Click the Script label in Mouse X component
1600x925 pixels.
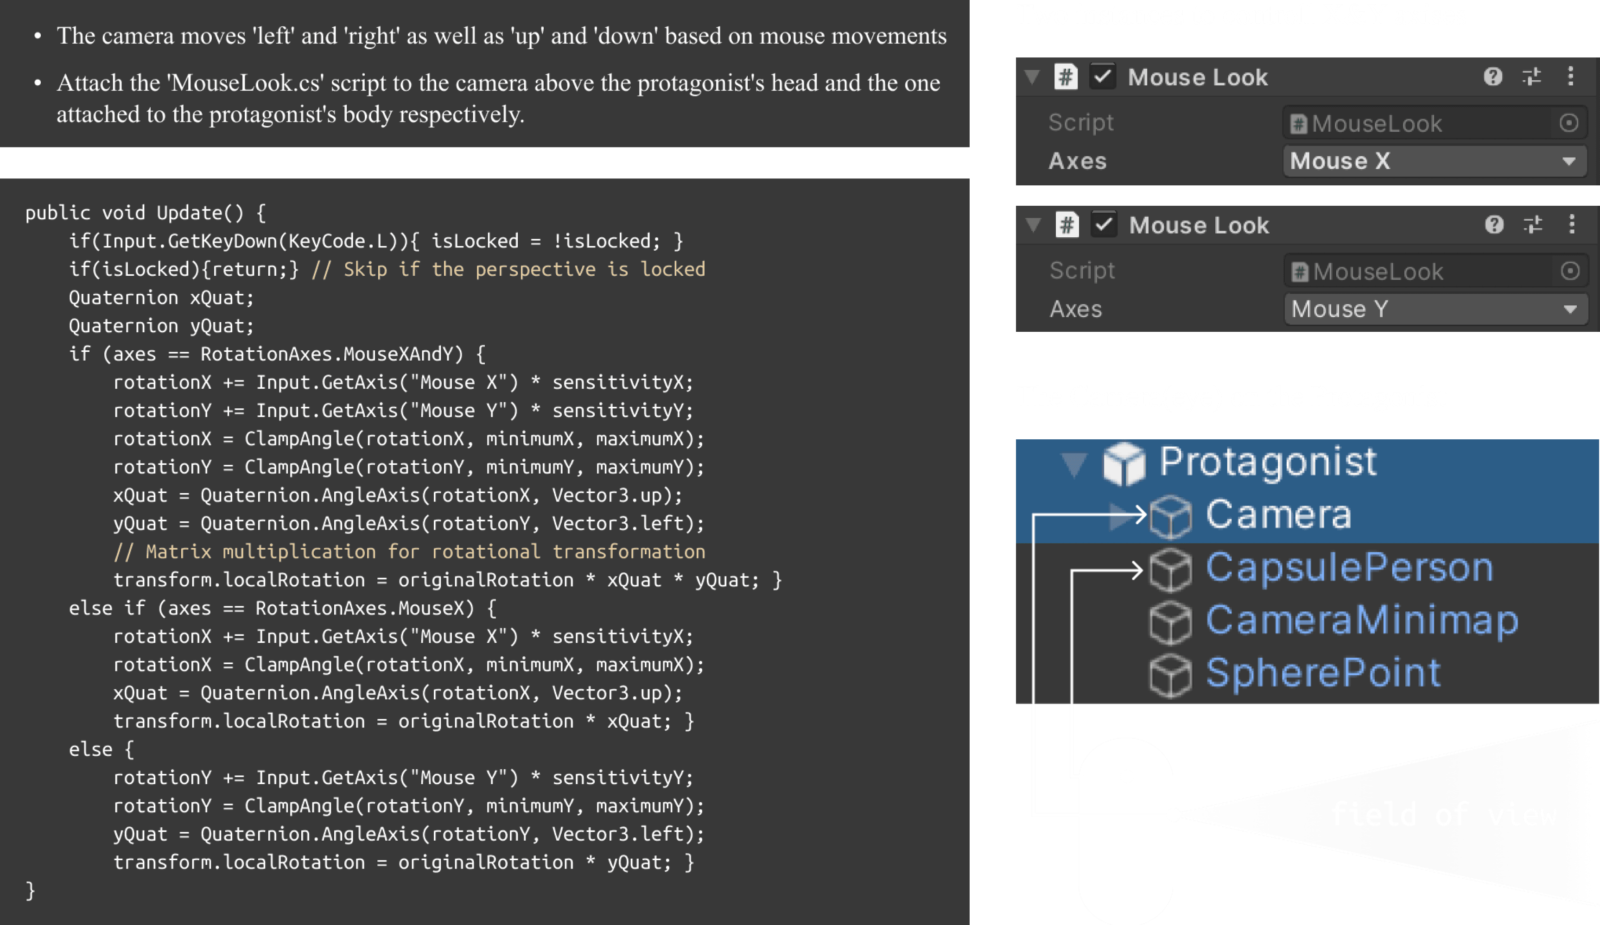pos(1080,123)
